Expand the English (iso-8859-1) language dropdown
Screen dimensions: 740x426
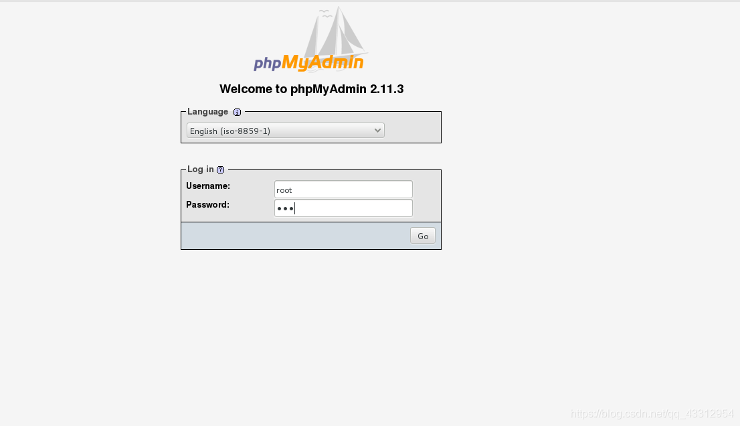(x=286, y=131)
